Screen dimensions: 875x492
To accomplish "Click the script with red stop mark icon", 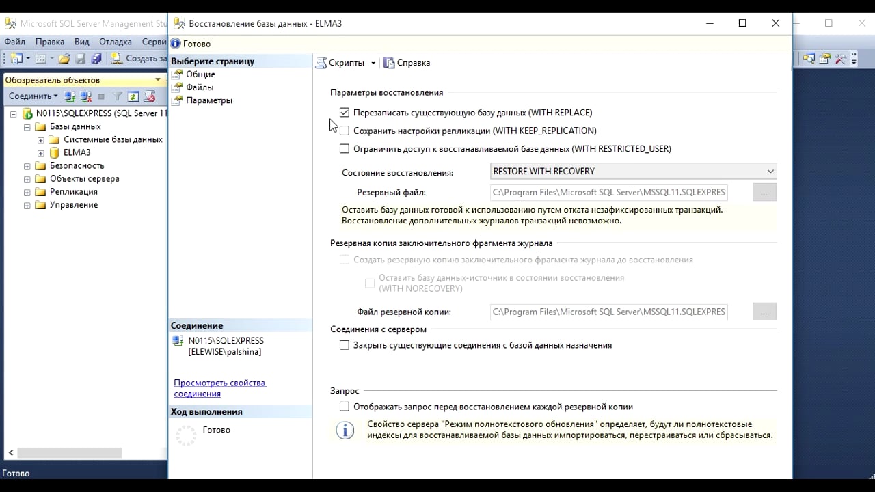I will pyautogui.click(x=149, y=96).
